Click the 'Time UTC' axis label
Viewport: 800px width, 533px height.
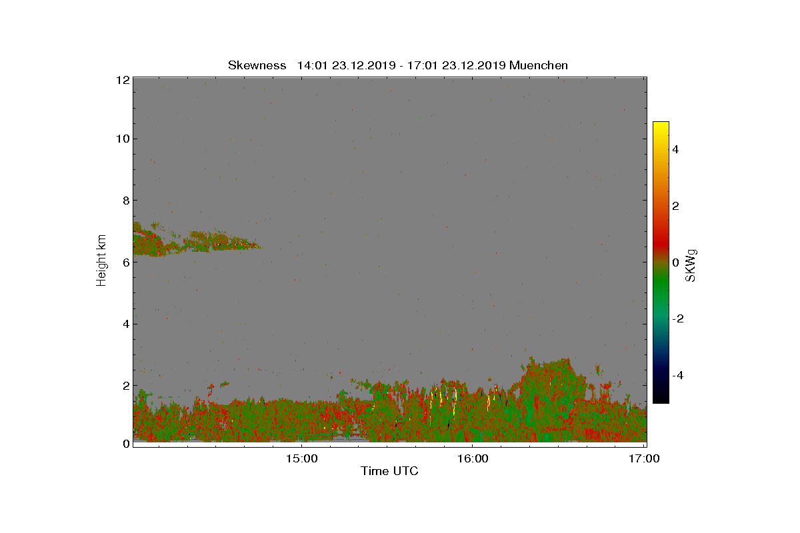pyautogui.click(x=389, y=472)
